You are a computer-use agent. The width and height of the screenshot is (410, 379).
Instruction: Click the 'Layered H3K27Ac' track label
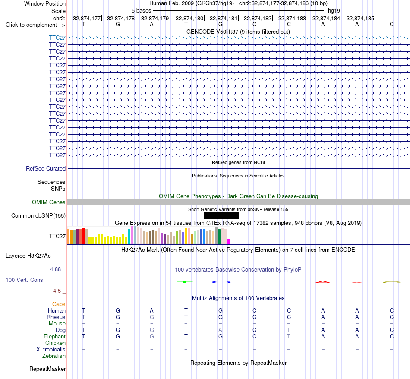(x=28, y=256)
